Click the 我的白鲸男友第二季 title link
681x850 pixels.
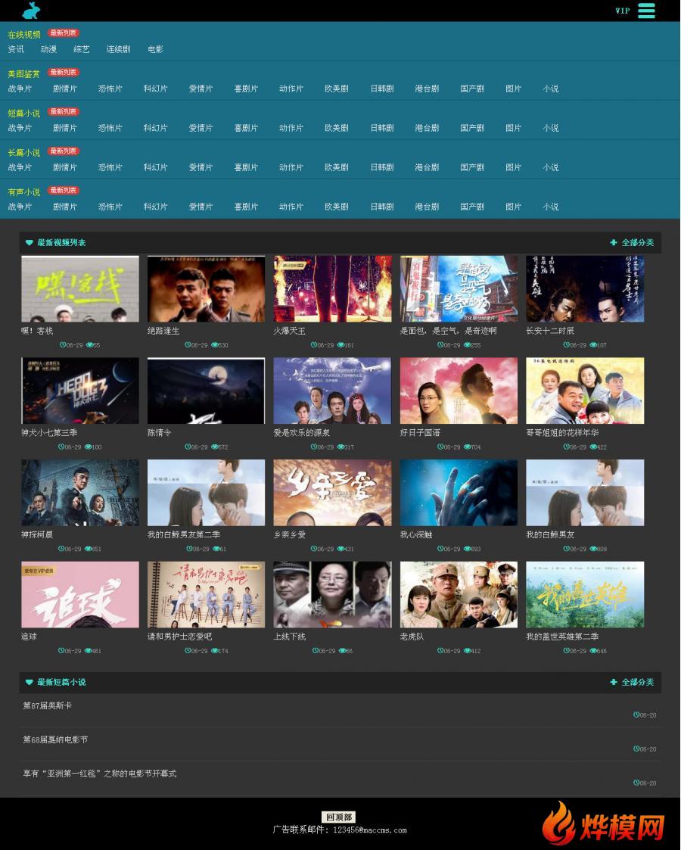(184, 534)
